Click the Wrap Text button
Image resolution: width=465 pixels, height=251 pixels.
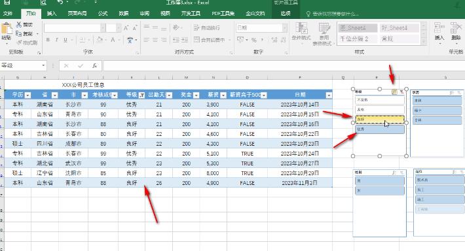pos(207,27)
